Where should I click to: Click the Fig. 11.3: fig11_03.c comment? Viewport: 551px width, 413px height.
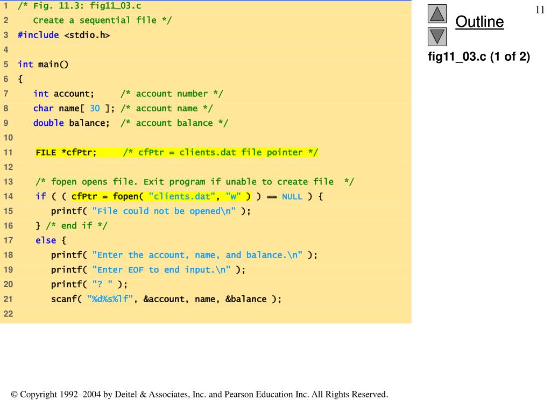[80, 5]
